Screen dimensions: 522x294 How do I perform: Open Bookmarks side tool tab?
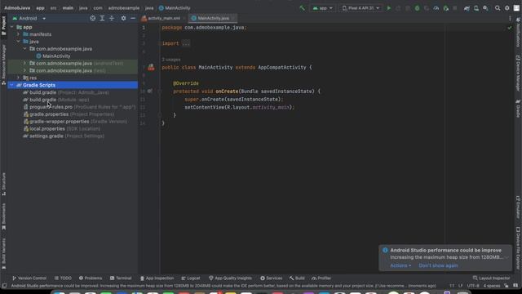point(3,216)
